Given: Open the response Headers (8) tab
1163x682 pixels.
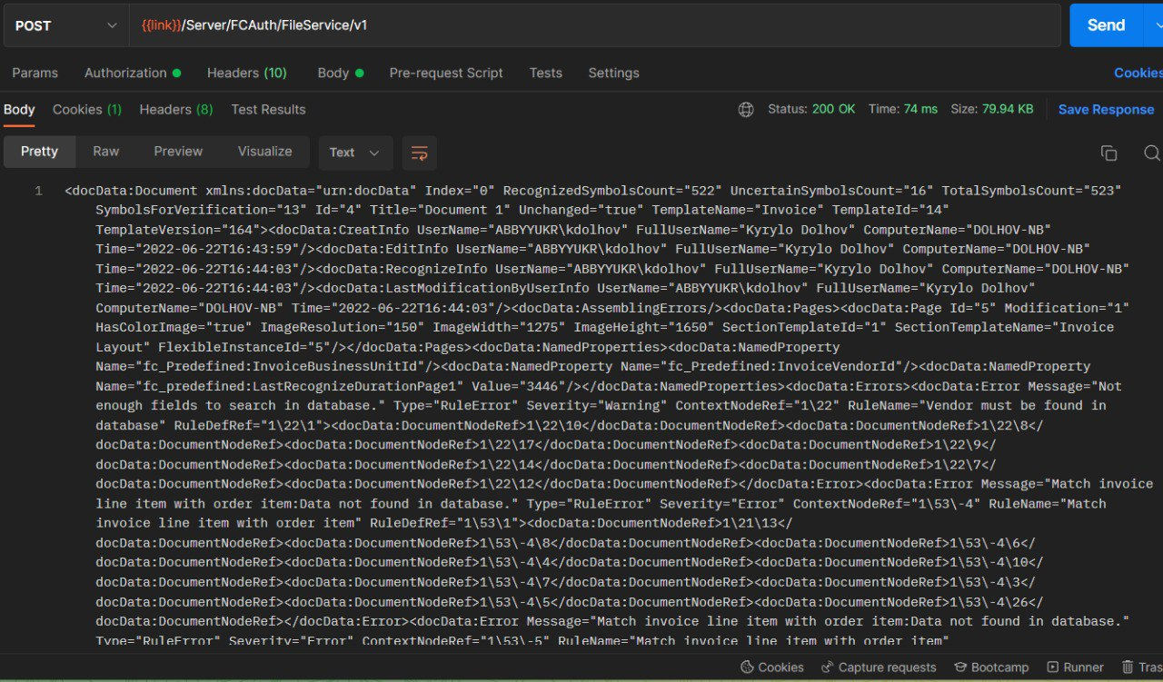Looking at the screenshot, I should click(176, 109).
